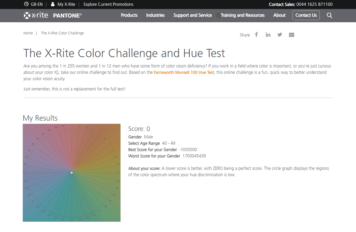Viewport: 356px width, 232px height.
Task: Click the Contact Us button
Action: click(x=306, y=15)
